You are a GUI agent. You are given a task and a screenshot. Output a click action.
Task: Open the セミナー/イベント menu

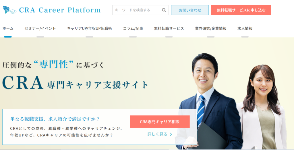pyautogui.click(x=40, y=28)
